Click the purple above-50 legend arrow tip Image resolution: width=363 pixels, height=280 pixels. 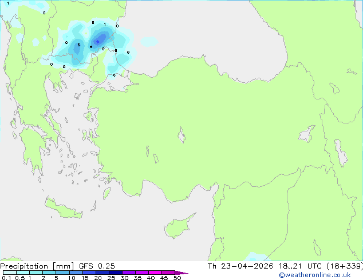tap(181, 273)
